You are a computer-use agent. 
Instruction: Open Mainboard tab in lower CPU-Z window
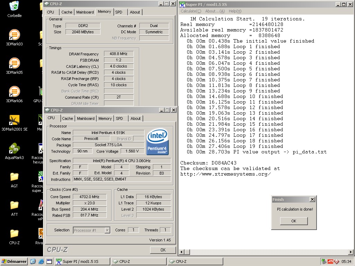coord(86,118)
